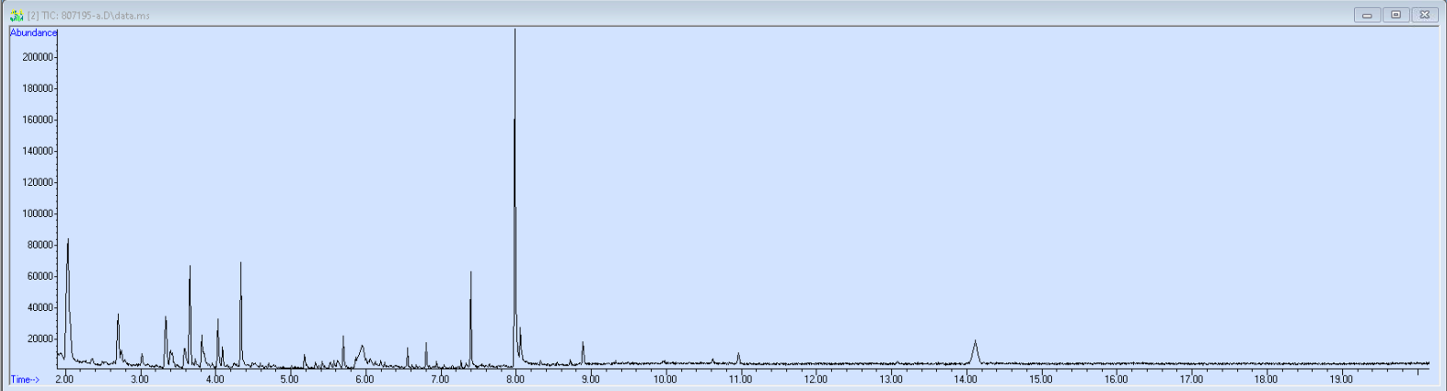1447x391 pixels.
Task: Select the broad peak near 14.12 minutes
Action: click(975, 352)
